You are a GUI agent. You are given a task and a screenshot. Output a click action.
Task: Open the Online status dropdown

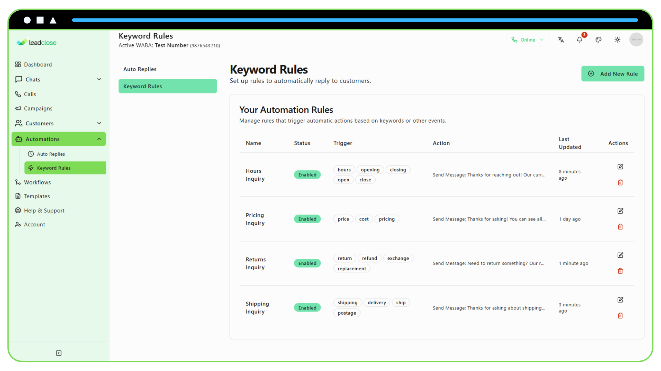coord(528,40)
